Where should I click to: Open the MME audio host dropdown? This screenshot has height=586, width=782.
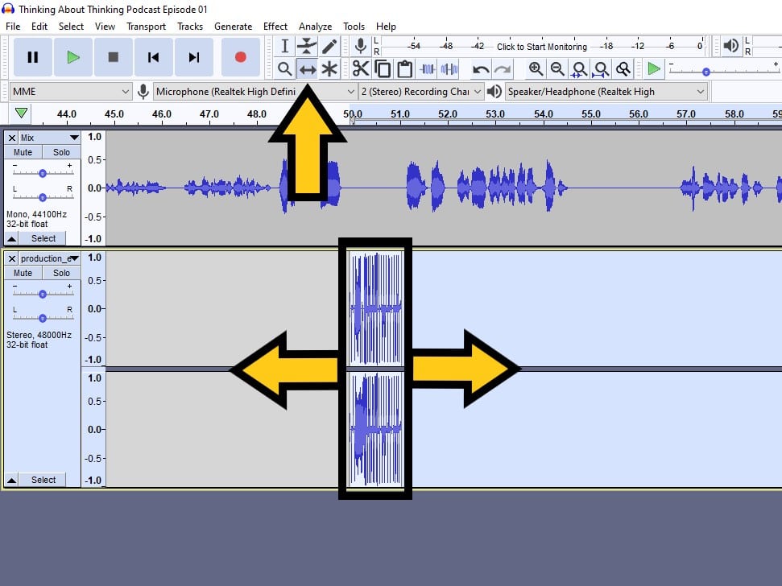point(70,92)
